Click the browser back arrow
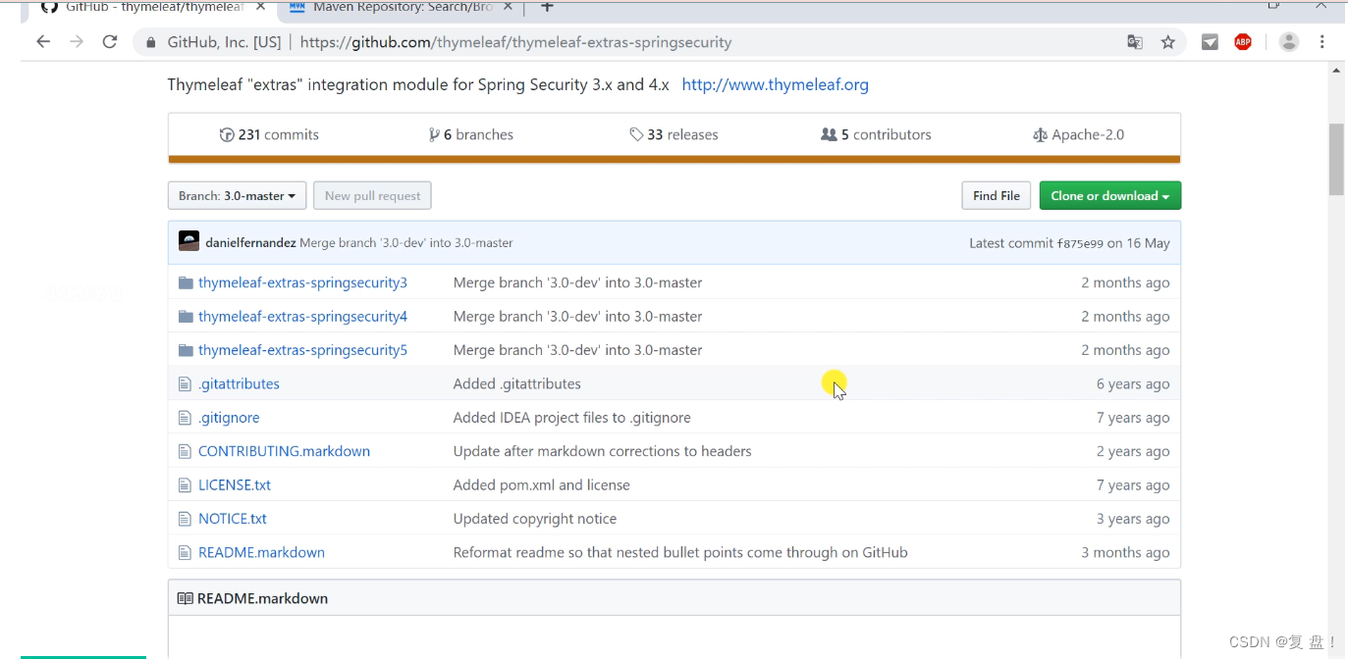 (x=43, y=42)
